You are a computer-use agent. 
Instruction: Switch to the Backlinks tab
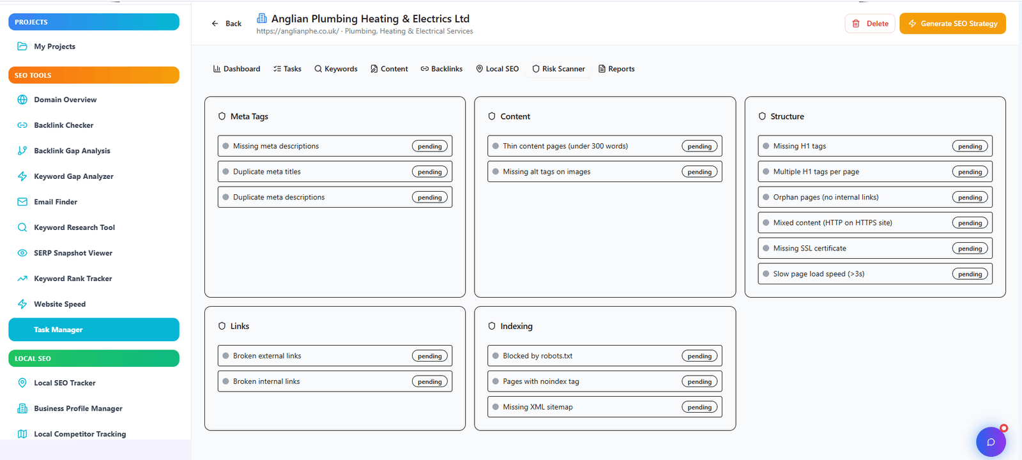point(441,69)
